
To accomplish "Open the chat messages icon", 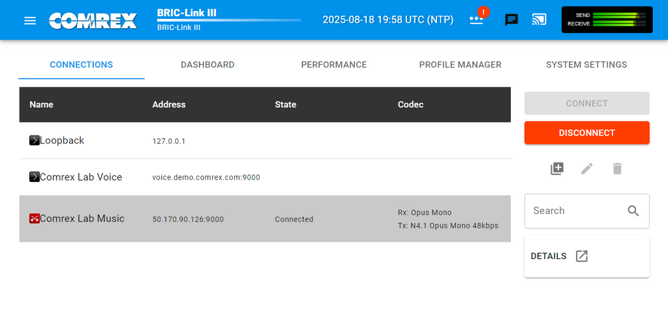I will point(511,20).
